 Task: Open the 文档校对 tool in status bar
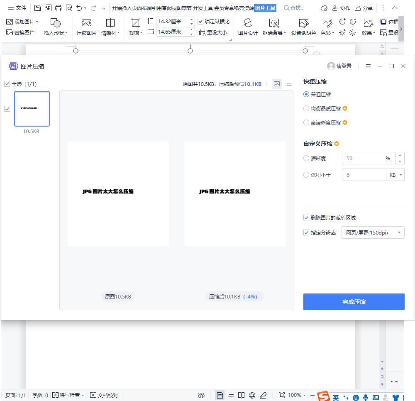[x=104, y=395]
